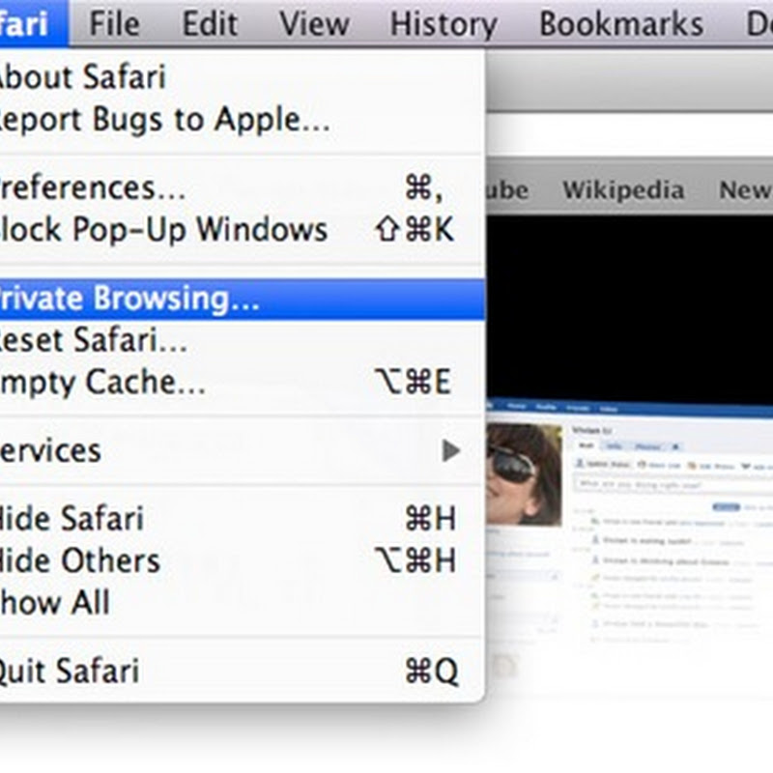
Task: Select Report Bugs to Apple
Action: pos(243,119)
